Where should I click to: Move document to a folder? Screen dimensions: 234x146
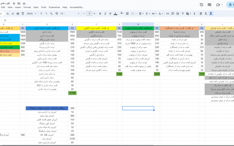click(19, 3)
